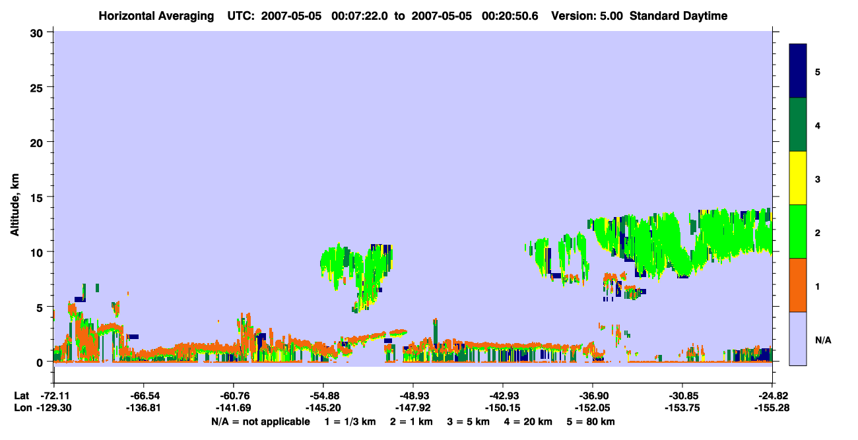Click the colorbar label '5'
The height and width of the screenshot is (440, 858).
click(x=818, y=71)
